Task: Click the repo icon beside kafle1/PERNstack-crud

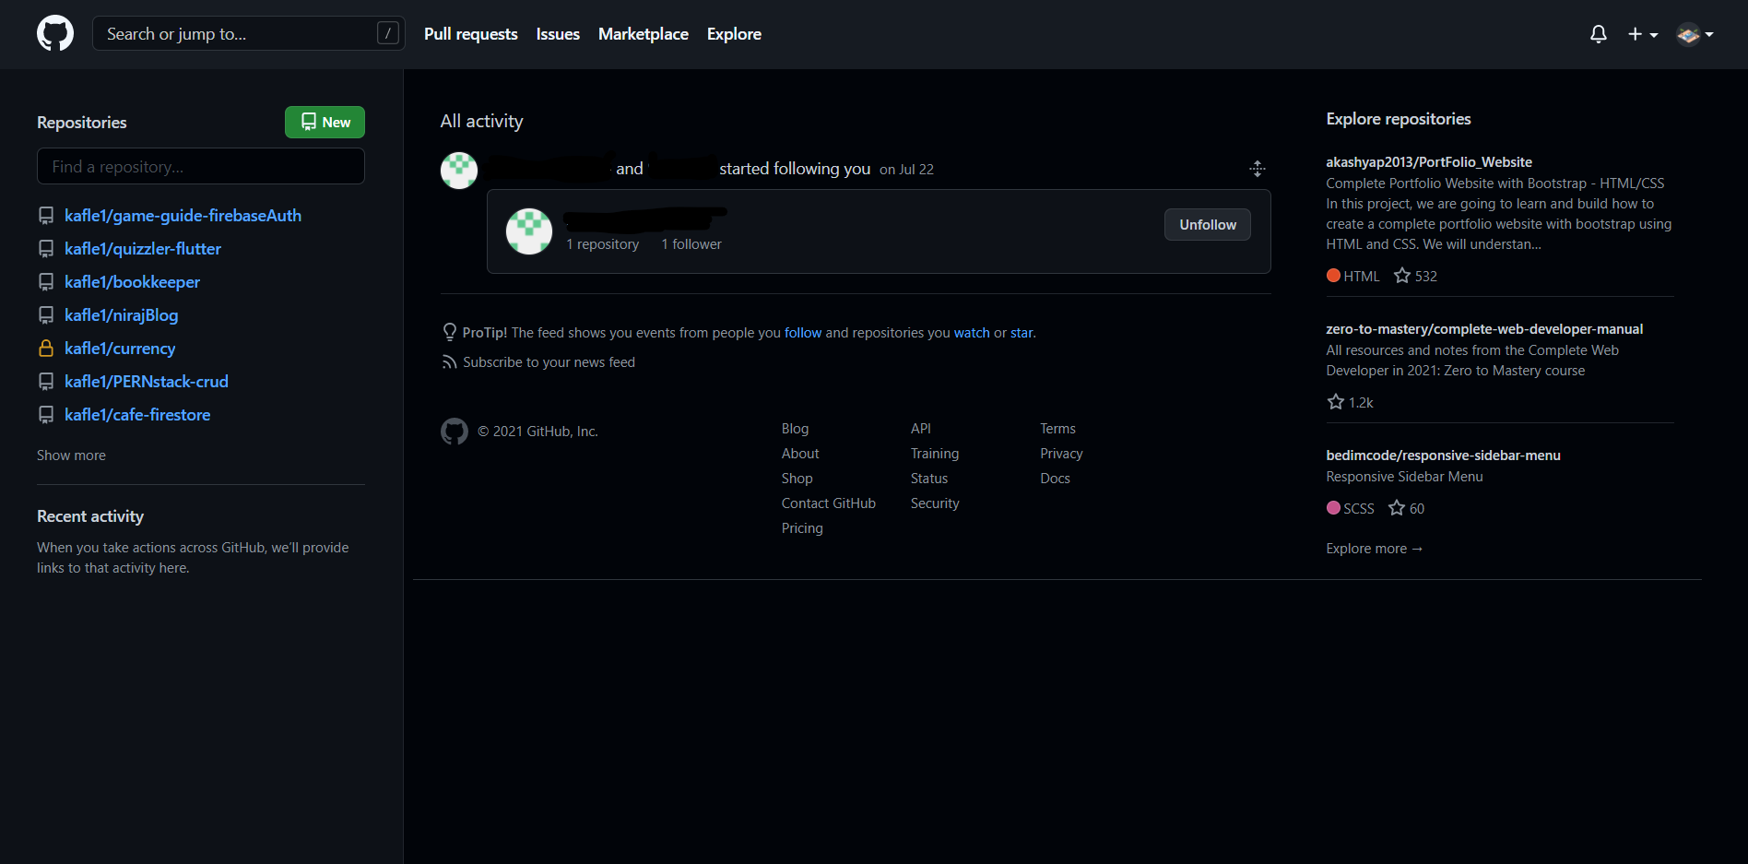Action: [46, 382]
